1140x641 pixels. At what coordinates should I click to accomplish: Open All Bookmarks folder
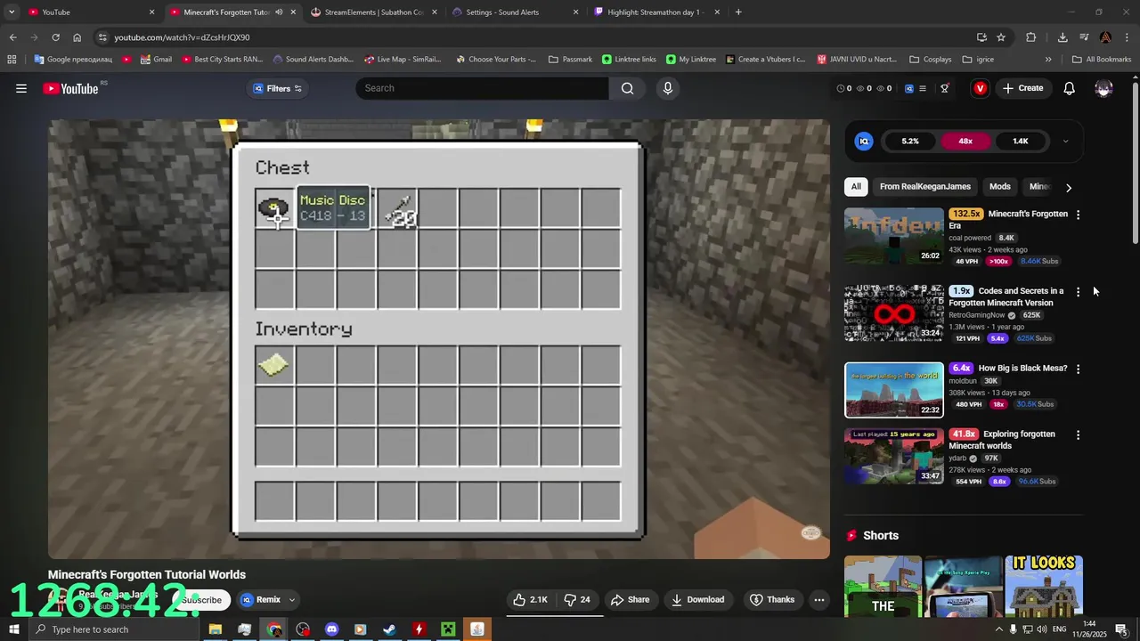tap(1102, 60)
